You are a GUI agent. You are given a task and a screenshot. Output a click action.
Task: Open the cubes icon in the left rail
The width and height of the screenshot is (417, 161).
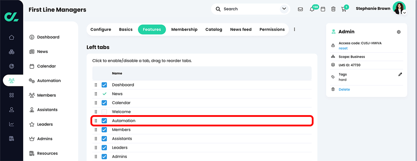click(x=12, y=52)
